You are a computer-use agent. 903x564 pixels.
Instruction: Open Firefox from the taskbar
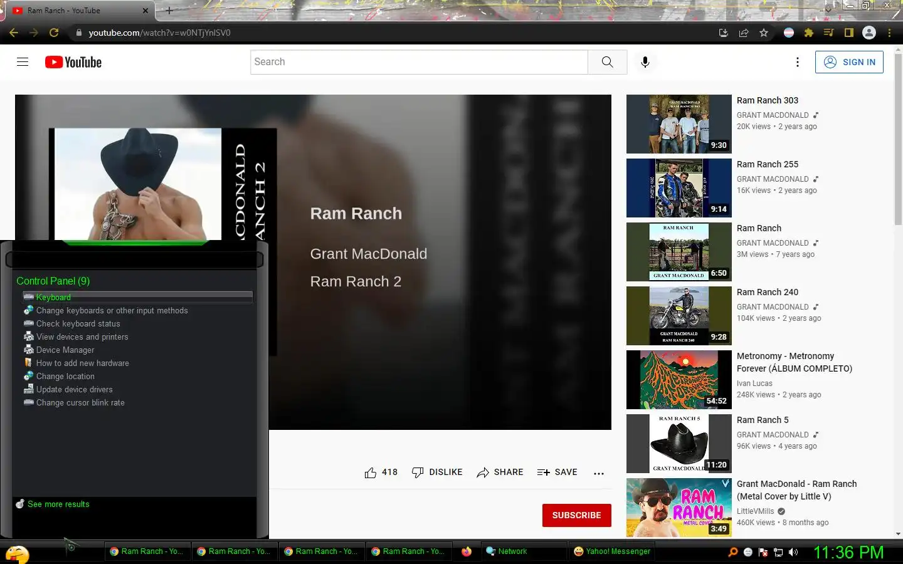coord(467,551)
